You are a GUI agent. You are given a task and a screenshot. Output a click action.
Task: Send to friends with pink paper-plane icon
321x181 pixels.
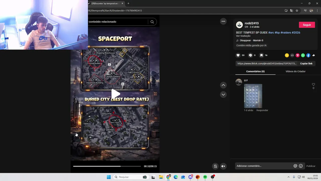[x=298, y=55]
